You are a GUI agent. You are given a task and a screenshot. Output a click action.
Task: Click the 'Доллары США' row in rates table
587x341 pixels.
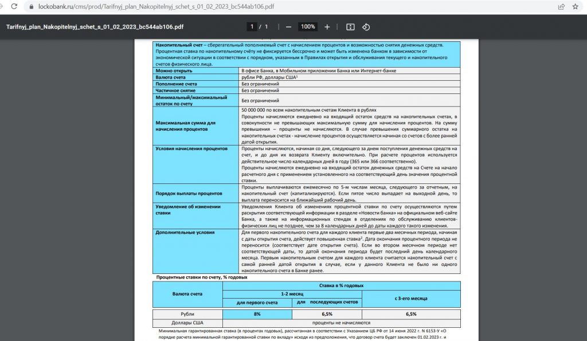click(187, 323)
